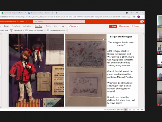The width and height of the screenshot is (162, 122).
Task: Expand the Present button dropdown arrow
Action: [142, 26]
